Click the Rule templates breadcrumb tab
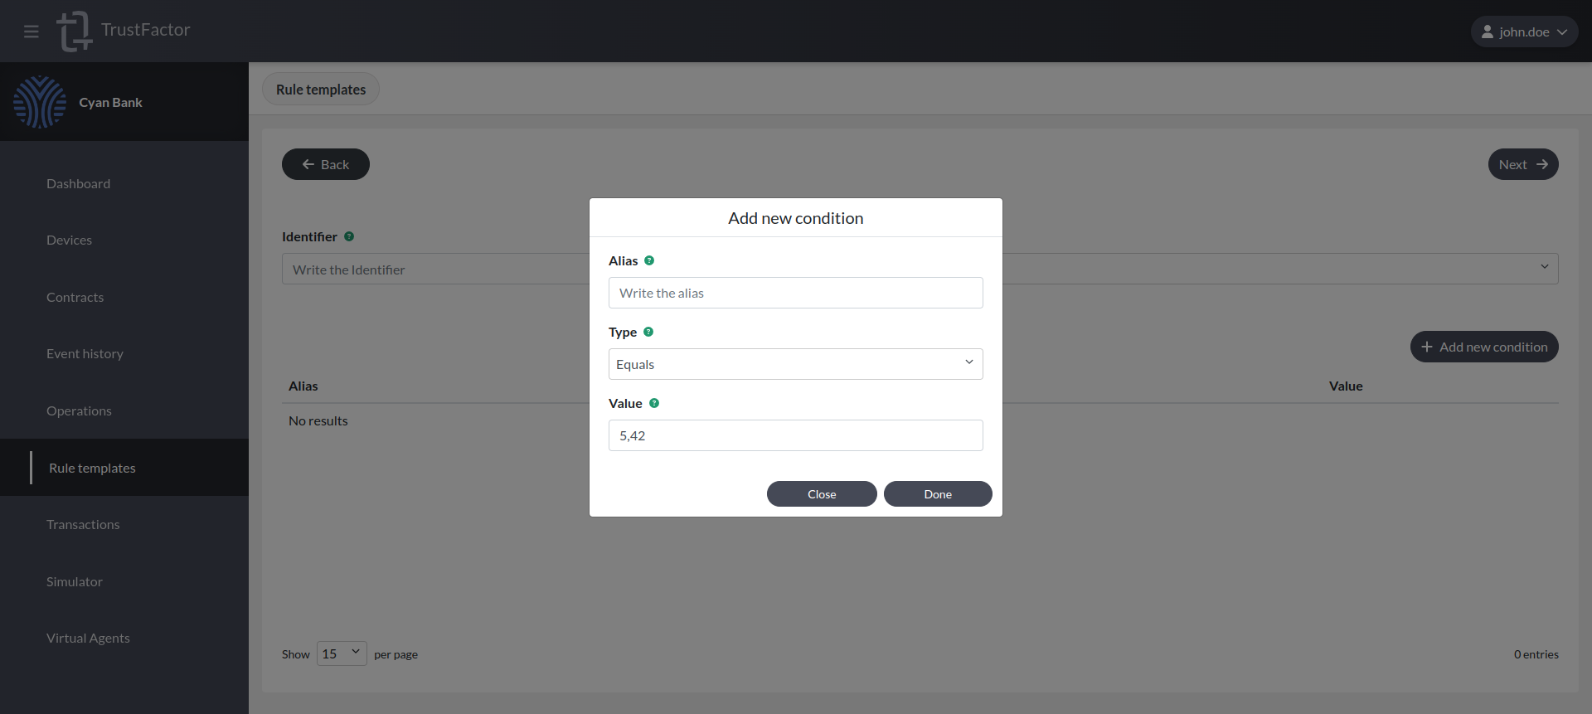The width and height of the screenshot is (1592, 714). pos(321,89)
